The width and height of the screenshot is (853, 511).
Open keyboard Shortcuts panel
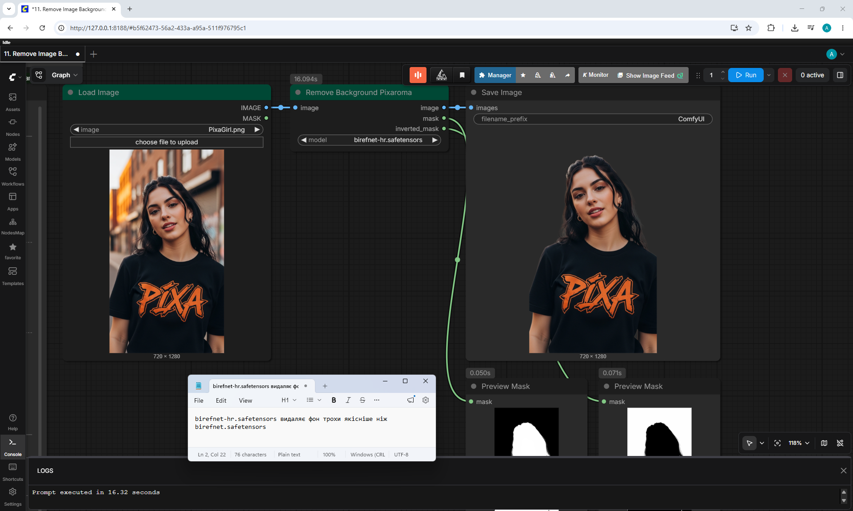pos(13,471)
